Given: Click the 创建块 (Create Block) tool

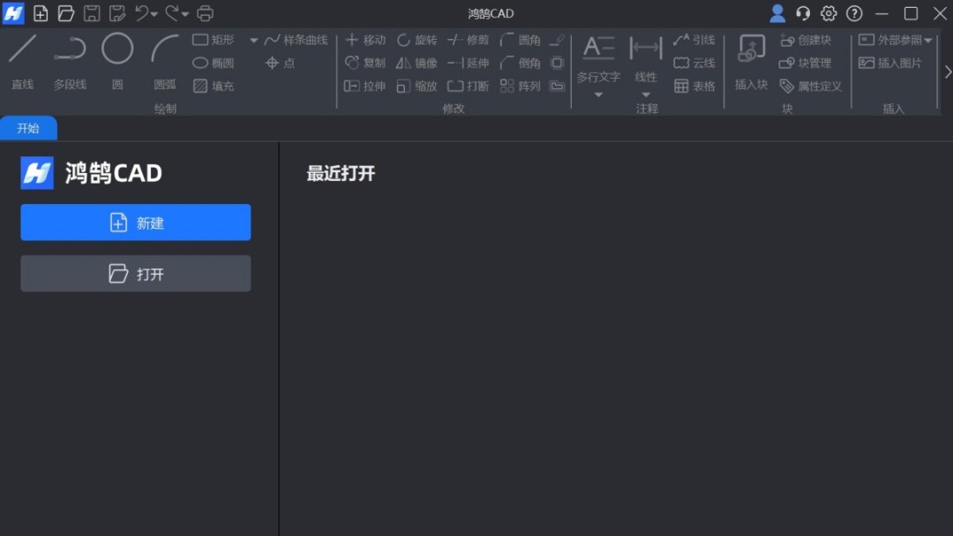Looking at the screenshot, I should 806,39.
